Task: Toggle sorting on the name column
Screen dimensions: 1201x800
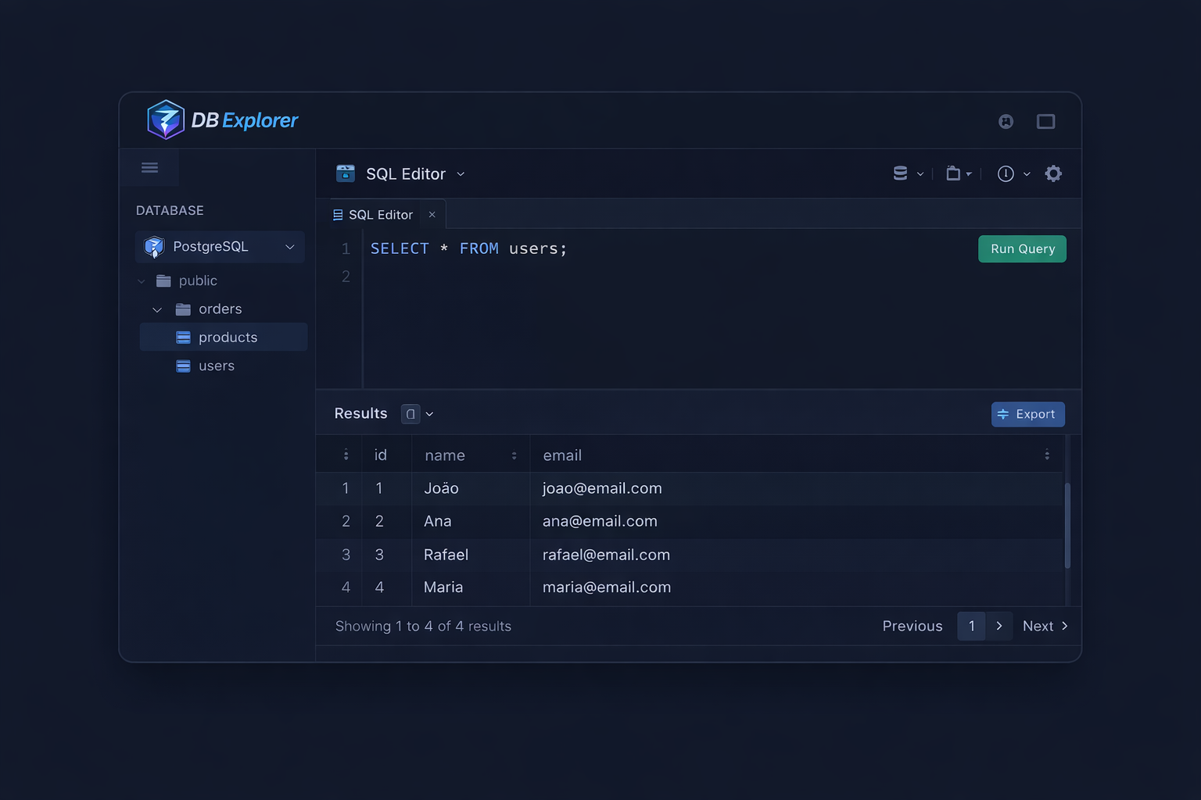Action: click(x=514, y=455)
